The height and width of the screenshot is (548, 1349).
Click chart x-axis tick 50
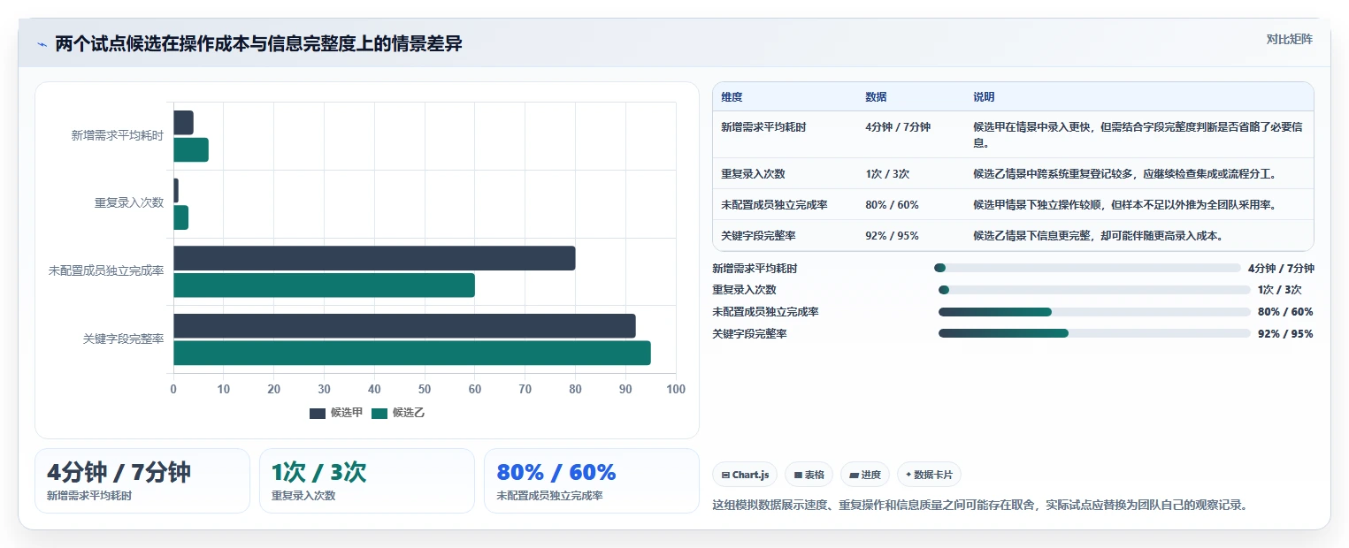(425, 390)
